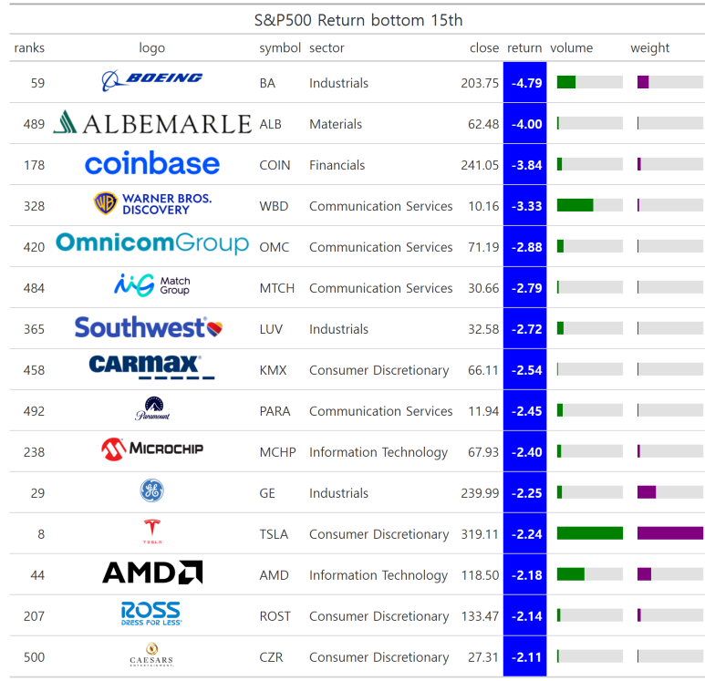Click Materials sector for Albemarle
Image resolution: width=705 pixels, height=681 pixels.
click(x=336, y=124)
